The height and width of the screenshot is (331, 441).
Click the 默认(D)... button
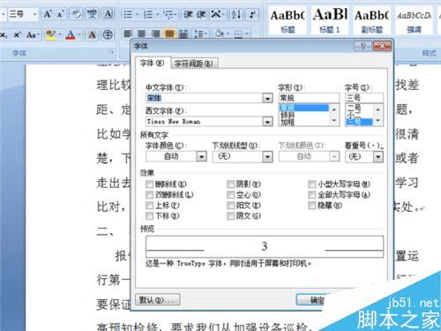(158, 300)
